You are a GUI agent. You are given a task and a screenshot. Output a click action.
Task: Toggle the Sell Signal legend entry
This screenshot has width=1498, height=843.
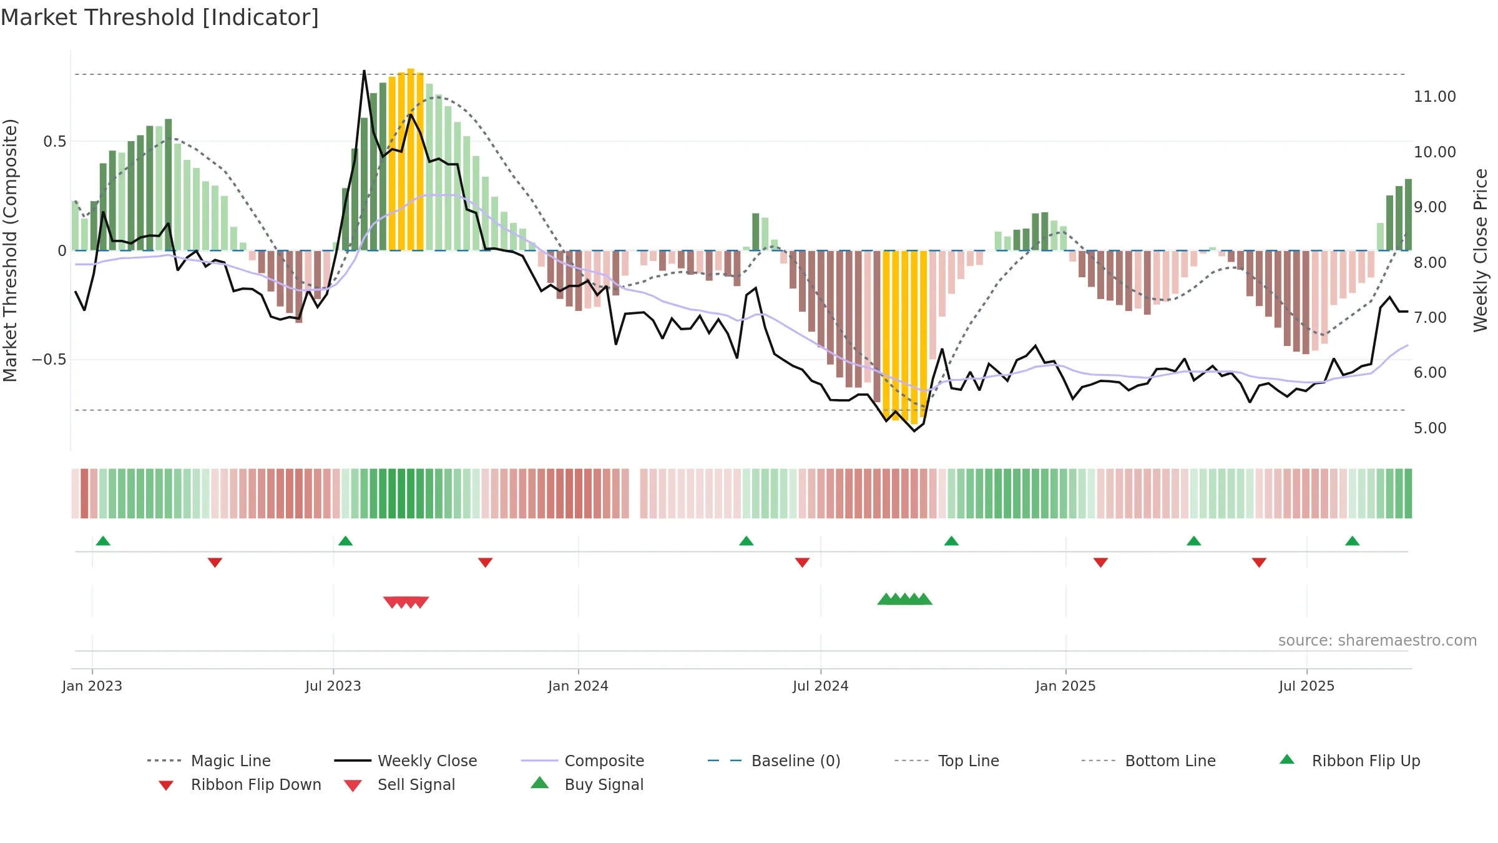pyautogui.click(x=399, y=784)
